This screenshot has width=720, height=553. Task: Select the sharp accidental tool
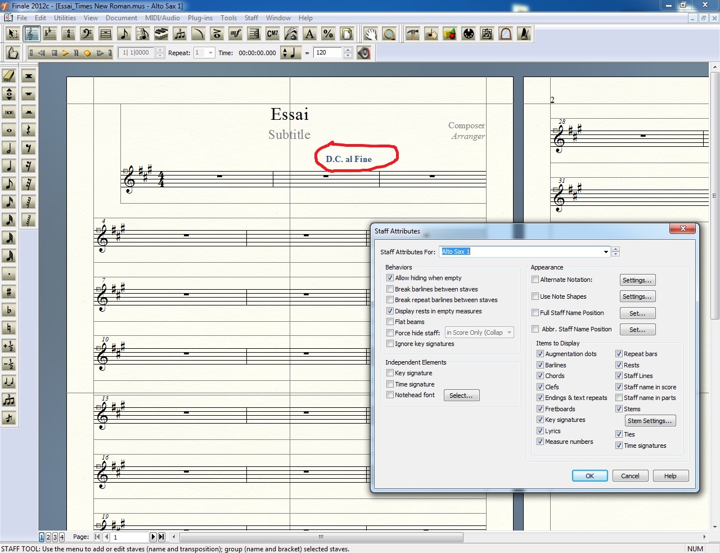pos(9,292)
